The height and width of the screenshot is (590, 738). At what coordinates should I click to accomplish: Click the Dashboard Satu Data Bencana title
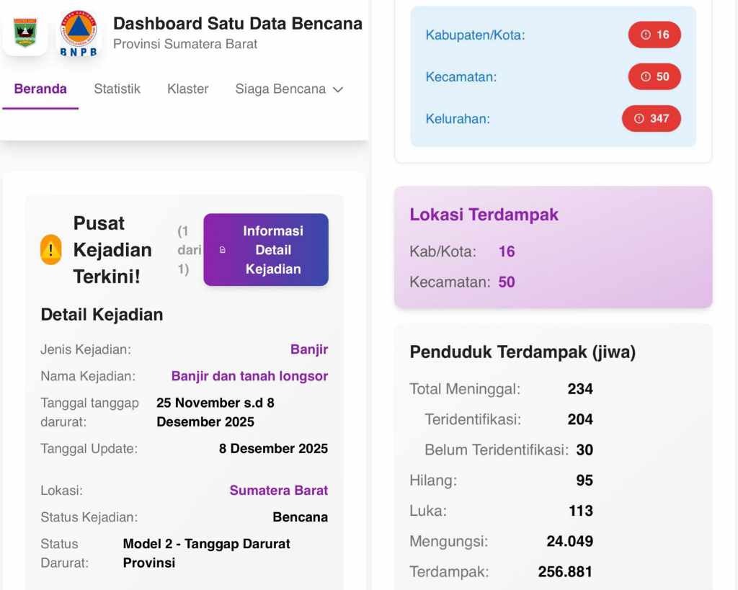[x=238, y=24]
